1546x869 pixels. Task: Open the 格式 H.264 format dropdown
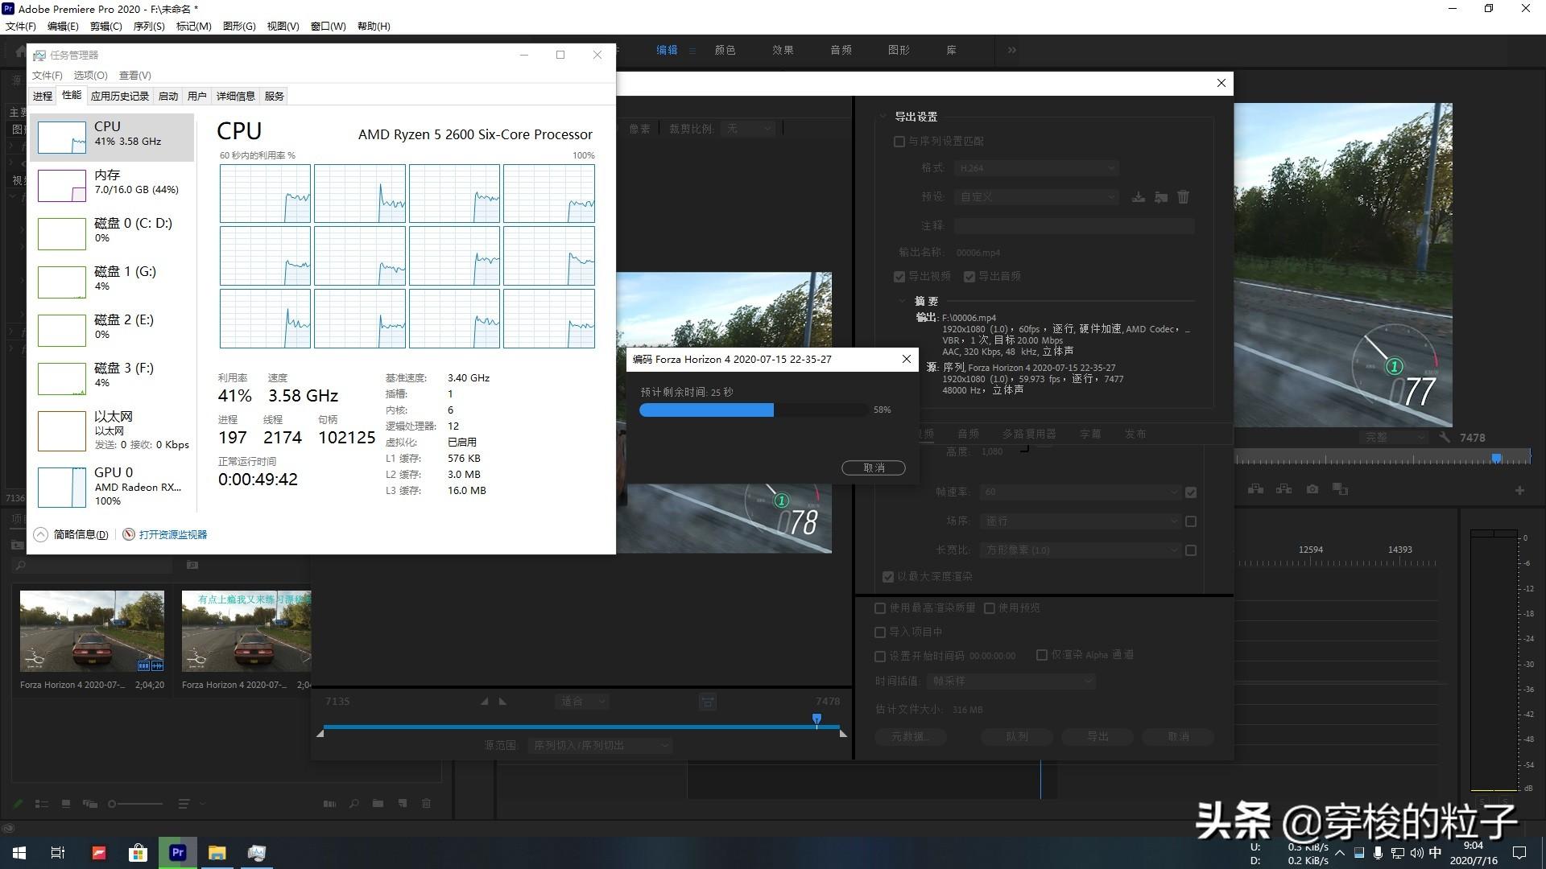(x=1036, y=168)
